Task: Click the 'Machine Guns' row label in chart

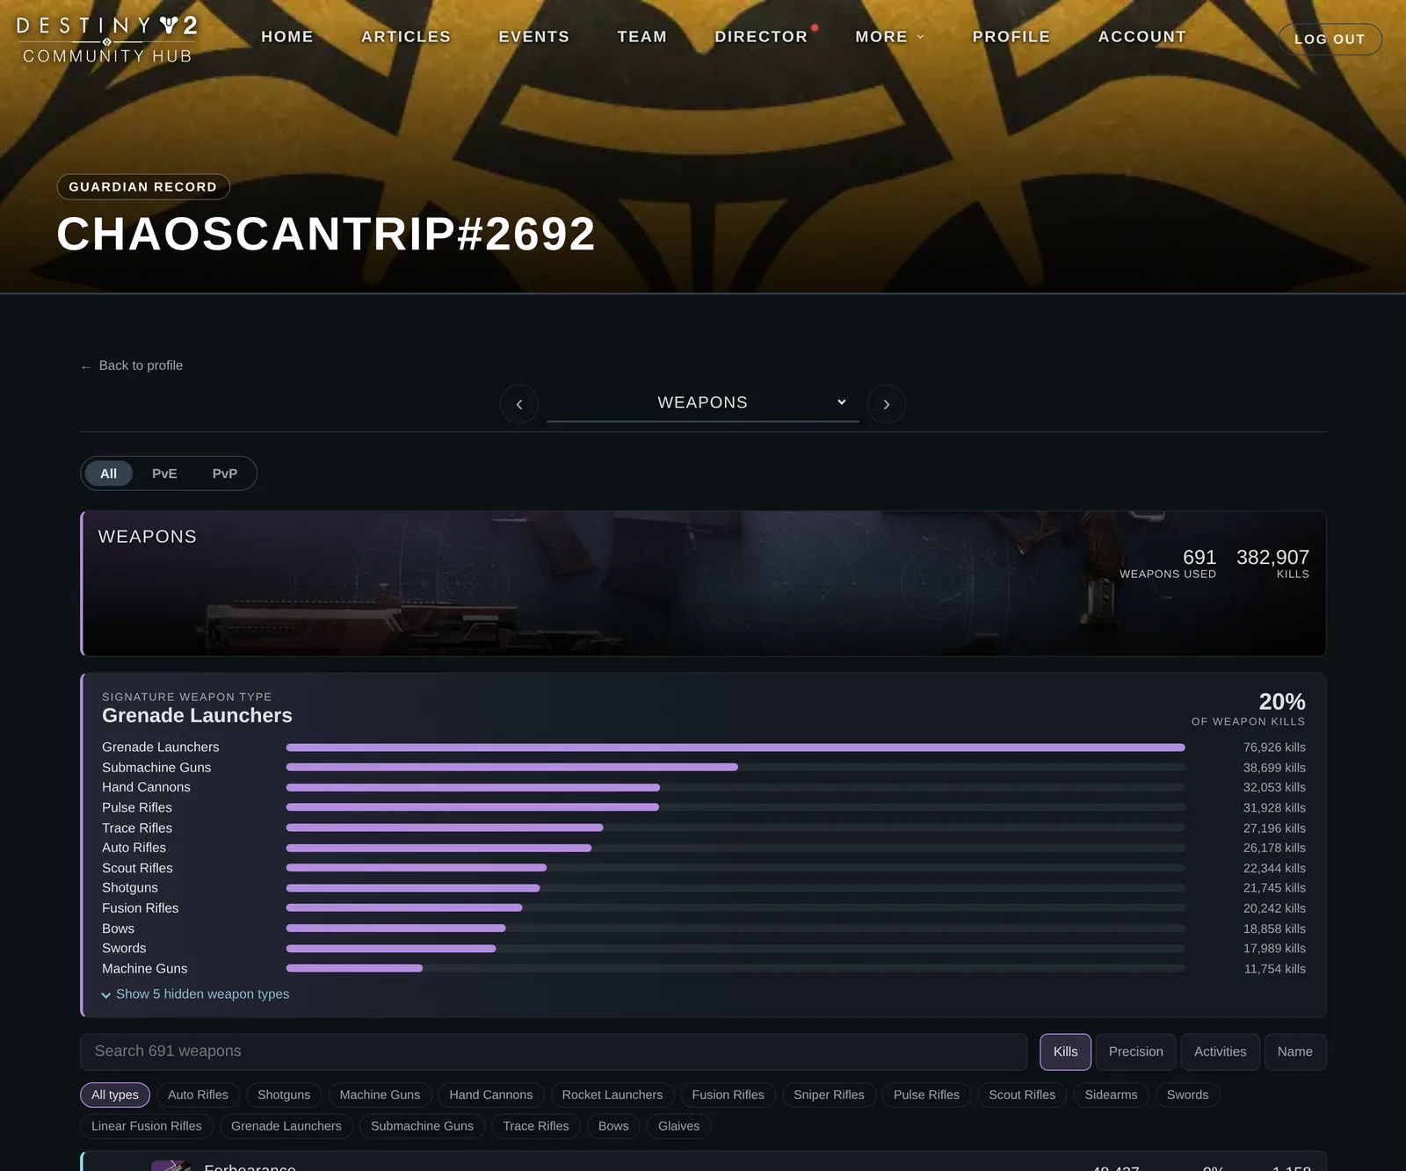Action: coord(145,969)
